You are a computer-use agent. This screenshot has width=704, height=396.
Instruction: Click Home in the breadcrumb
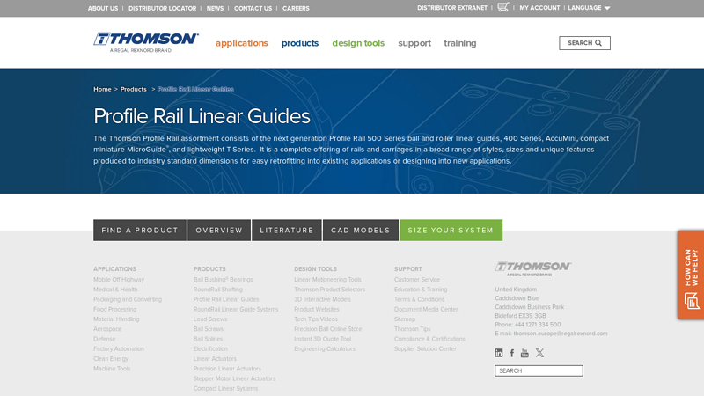coord(102,90)
